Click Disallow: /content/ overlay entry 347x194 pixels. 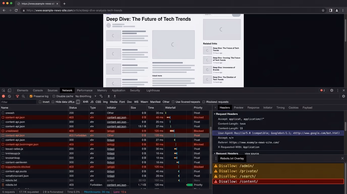(x=278, y=181)
